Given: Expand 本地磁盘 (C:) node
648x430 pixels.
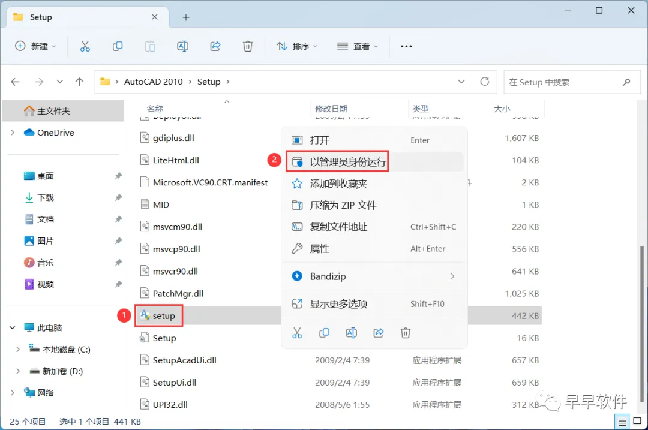Looking at the screenshot, I should [x=18, y=350].
